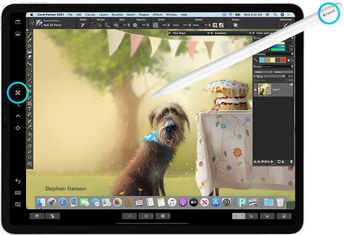Click the Reset brush icon
Screen dimensions: 344x235
[83, 25]
